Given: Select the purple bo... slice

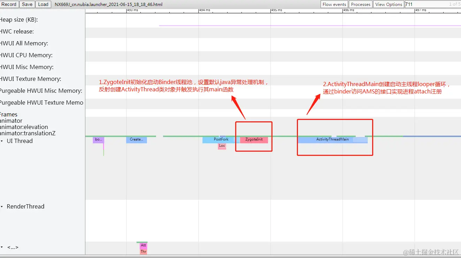Looking at the screenshot, I should pos(98,139).
